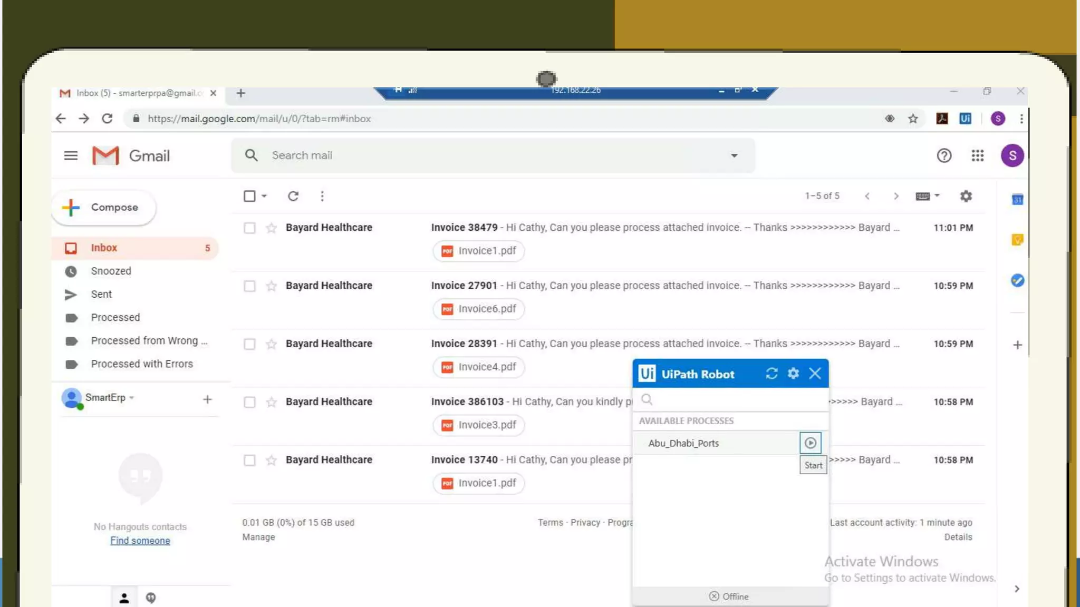Refresh the Gmail inbox list
Screen dimensions: 1080x607
[293, 196]
